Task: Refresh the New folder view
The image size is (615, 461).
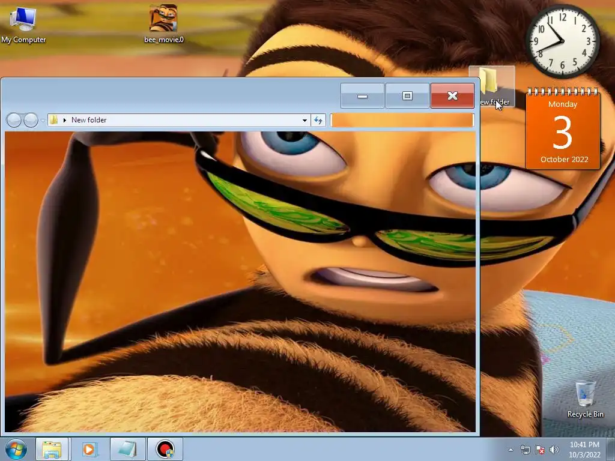Action: tap(318, 120)
